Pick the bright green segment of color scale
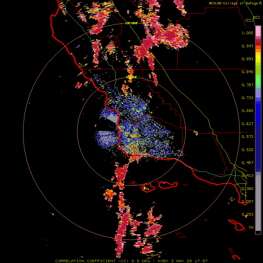The height and width of the screenshot is (263, 263). [x=258, y=80]
